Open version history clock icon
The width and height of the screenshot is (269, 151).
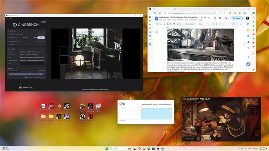(215, 18)
